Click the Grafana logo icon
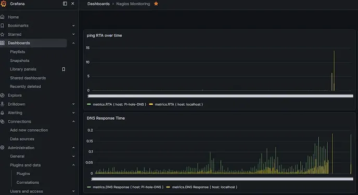Image resolution: width=358 pixels, height=195 pixels. coord(4,4)
